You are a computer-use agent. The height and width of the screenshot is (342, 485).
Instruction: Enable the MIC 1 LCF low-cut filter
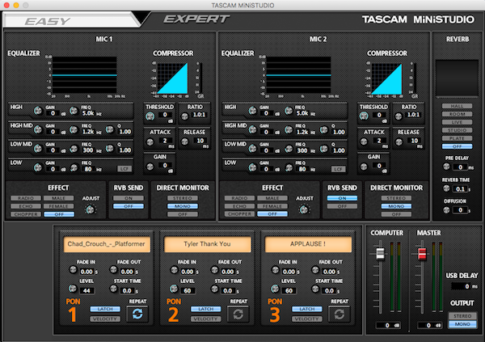pos(124,168)
